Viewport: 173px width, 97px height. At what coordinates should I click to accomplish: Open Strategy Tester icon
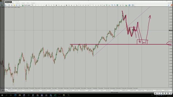coord(19,5)
